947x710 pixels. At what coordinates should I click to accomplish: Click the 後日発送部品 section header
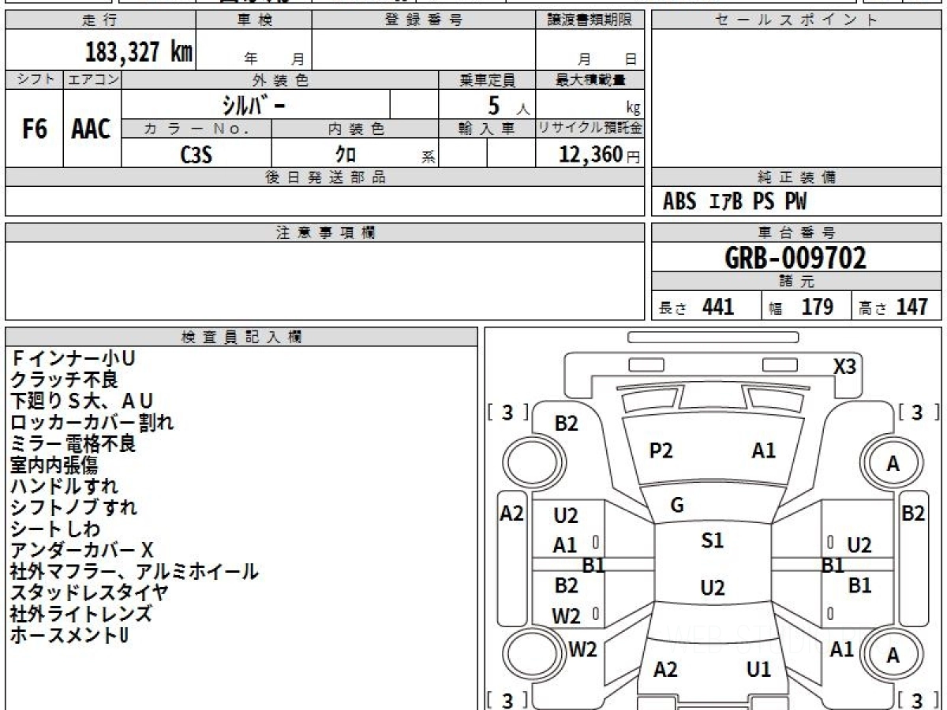pos(325,177)
